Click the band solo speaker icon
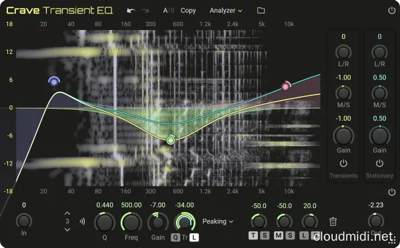 [82, 221]
